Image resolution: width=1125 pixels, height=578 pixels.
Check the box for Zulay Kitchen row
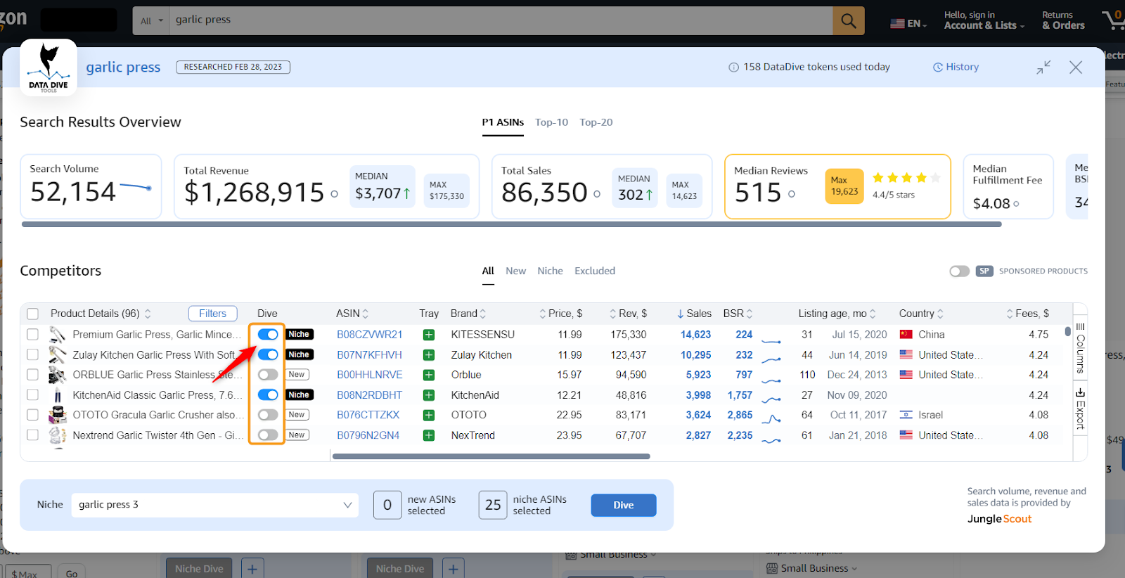[x=32, y=355]
